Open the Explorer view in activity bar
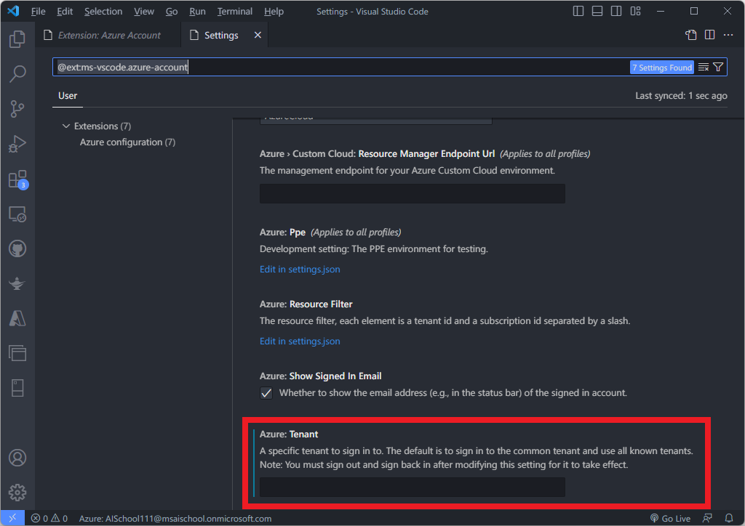745x526 pixels. click(17, 39)
